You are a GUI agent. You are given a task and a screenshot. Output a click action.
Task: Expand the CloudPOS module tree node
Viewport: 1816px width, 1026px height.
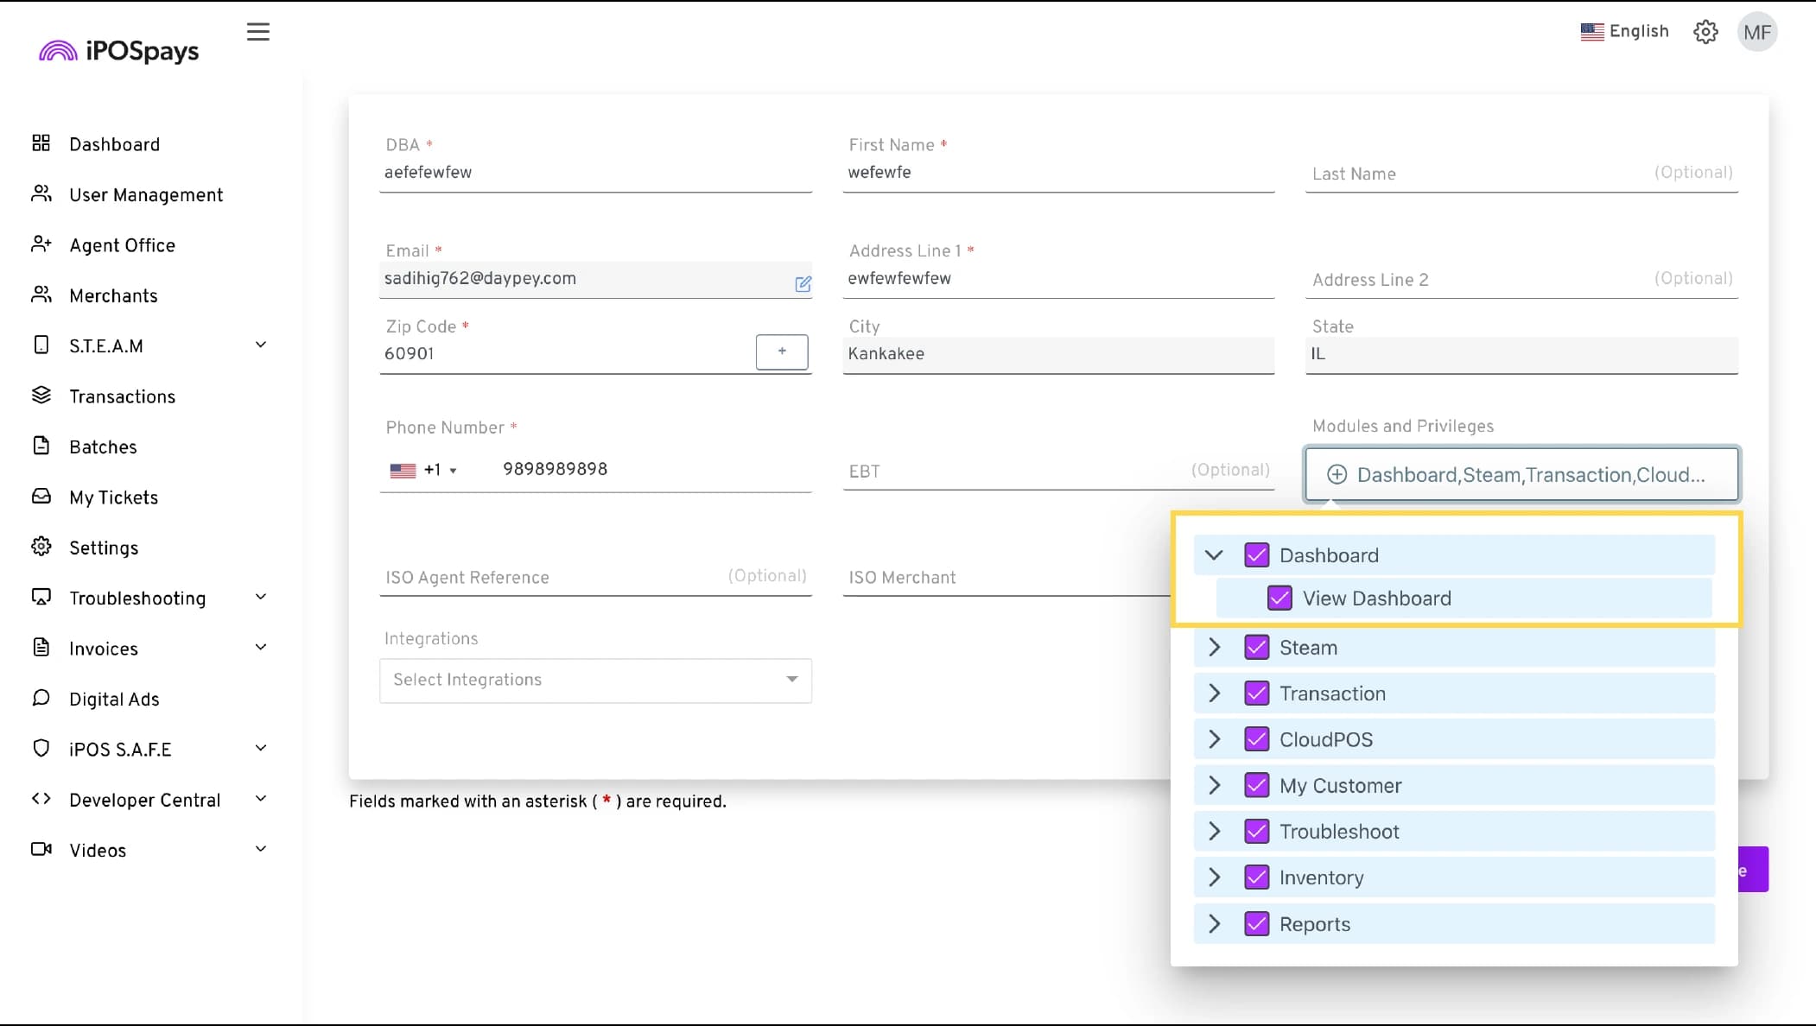[1215, 739]
